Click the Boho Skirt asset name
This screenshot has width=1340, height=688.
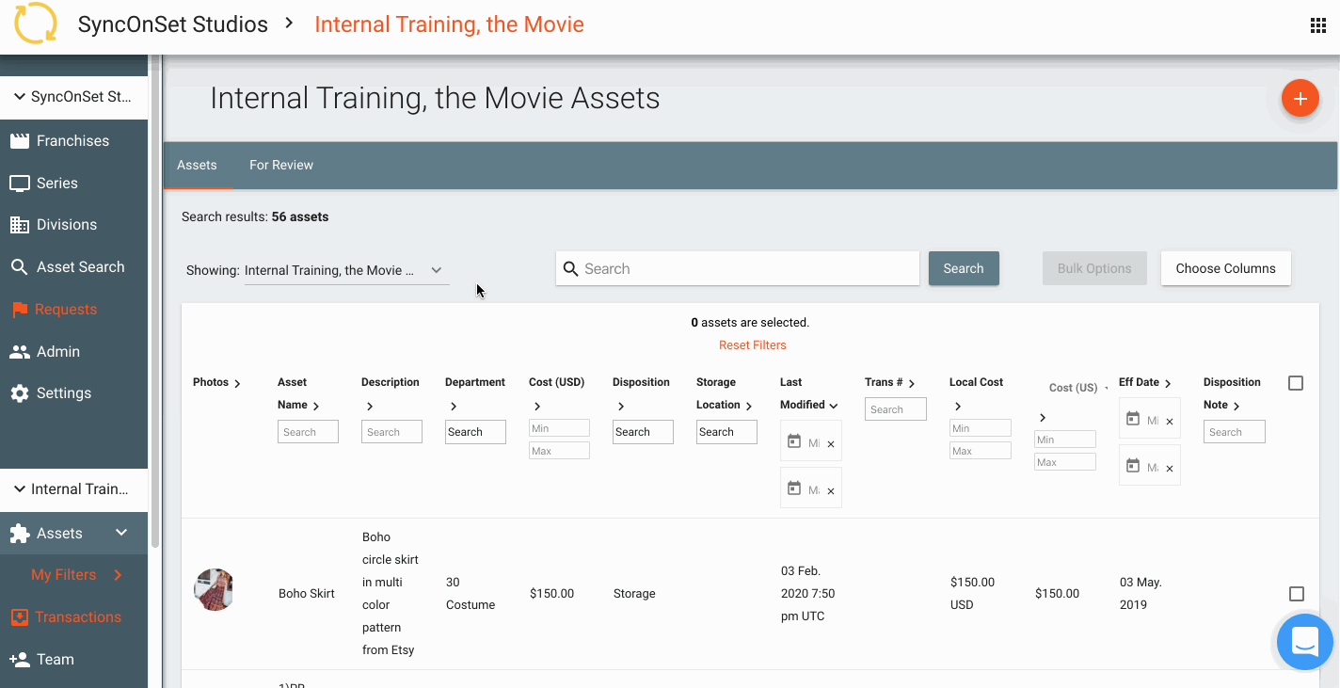pyautogui.click(x=307, y=594)
